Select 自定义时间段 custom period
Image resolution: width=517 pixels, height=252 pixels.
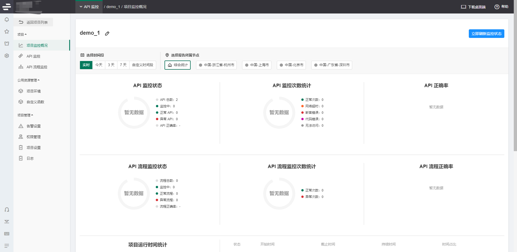tap(143, 65)
